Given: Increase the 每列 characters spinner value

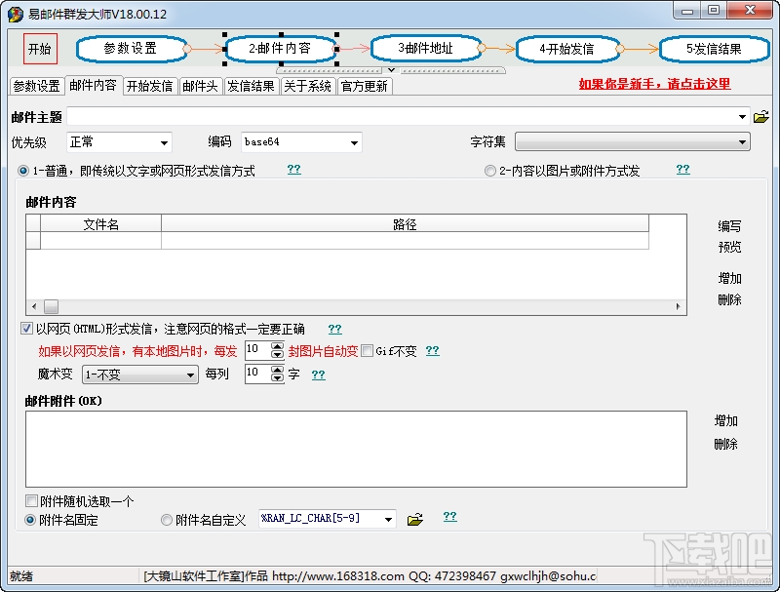Looking at the screenshot, I should click(x=277, y=371).
